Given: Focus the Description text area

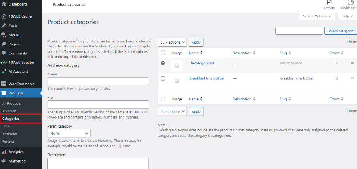Looking at the screenshot, I should (98, 163).
